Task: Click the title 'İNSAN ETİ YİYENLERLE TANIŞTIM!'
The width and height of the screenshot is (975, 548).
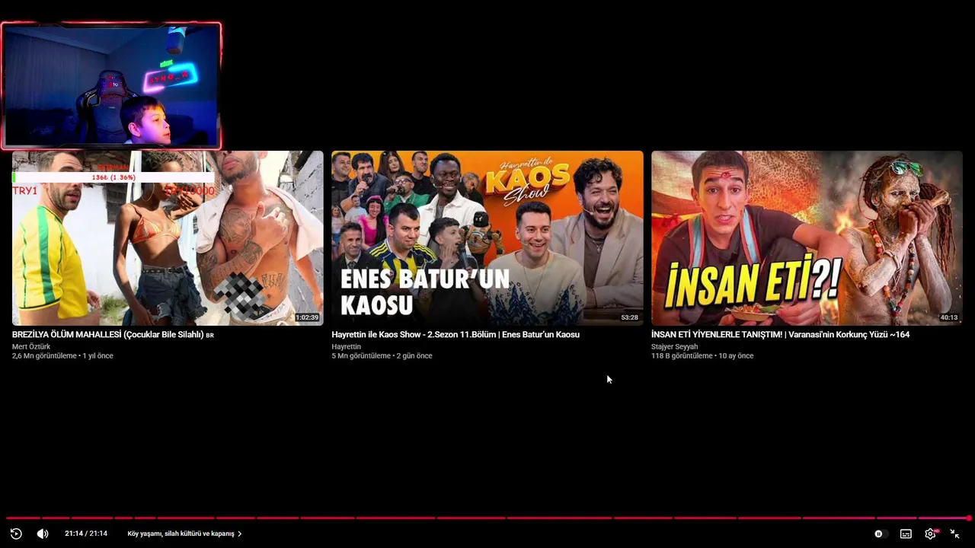Action: point(717,334)
